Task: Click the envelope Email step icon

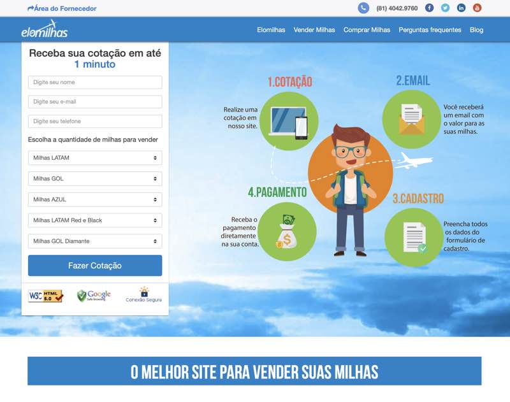Action: (x=411, y=119)
